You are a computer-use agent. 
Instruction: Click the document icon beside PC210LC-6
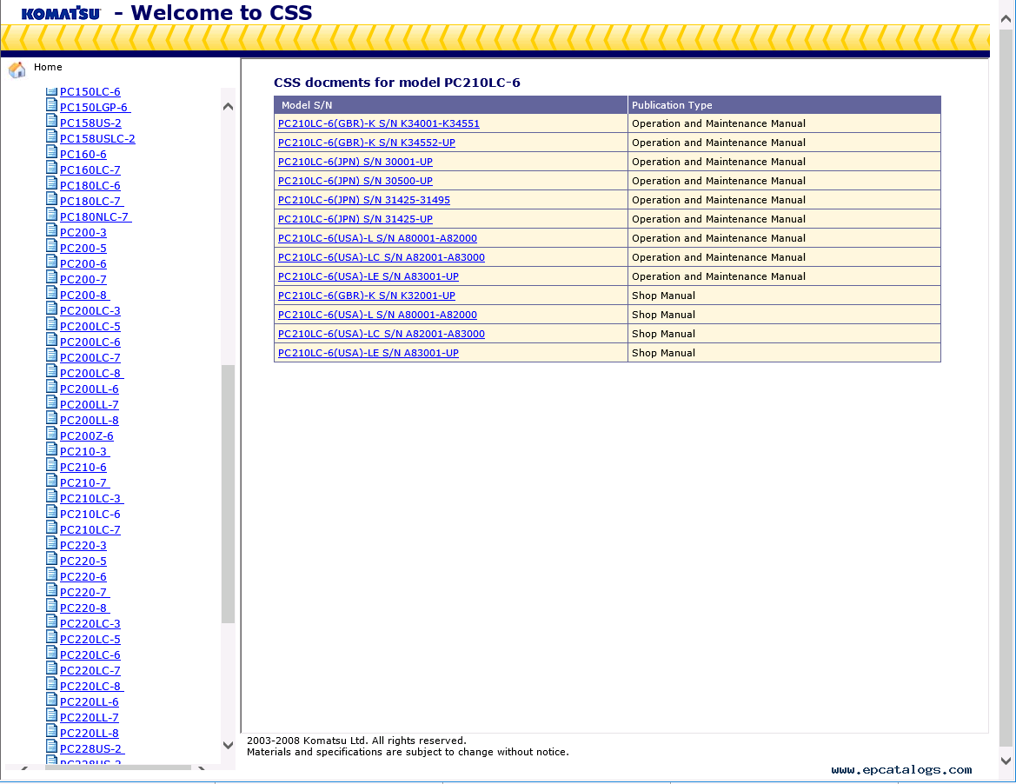point(52,511)
